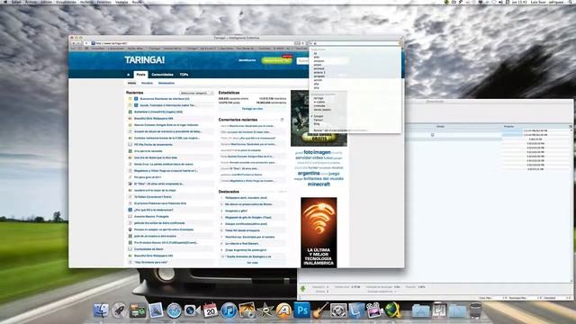
Task: Open Safari compass icon in dock
Action: pyautogui.click(x=174, y=310)
